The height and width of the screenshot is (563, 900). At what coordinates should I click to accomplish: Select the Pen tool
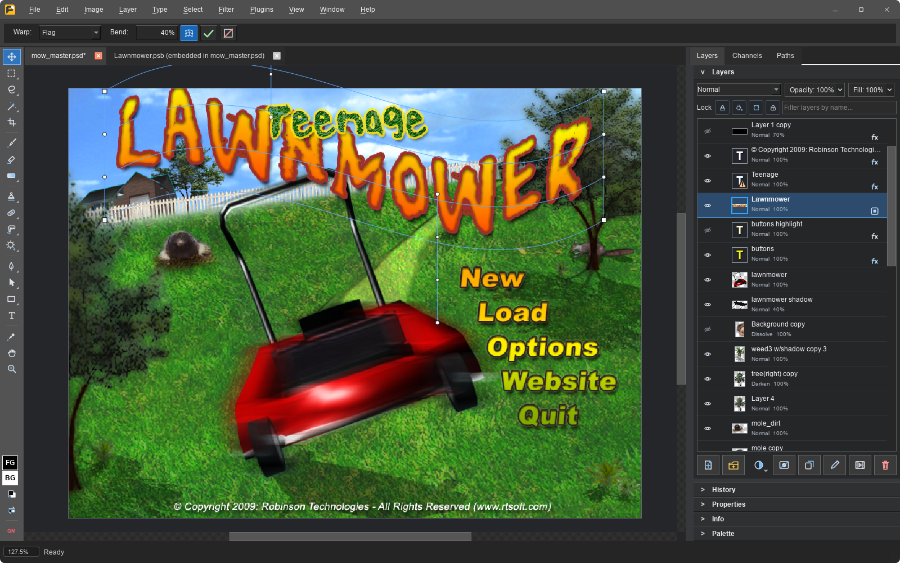click(x=11, y=266)
